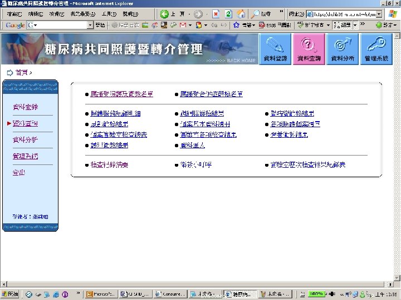Click sidebar link 管理系統
Viewport: 401px width, 300px height.
(25, 156)
